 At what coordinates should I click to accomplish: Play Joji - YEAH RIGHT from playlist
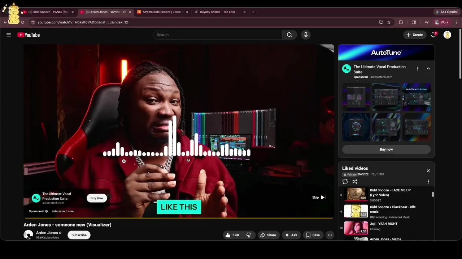pos(386,228)
